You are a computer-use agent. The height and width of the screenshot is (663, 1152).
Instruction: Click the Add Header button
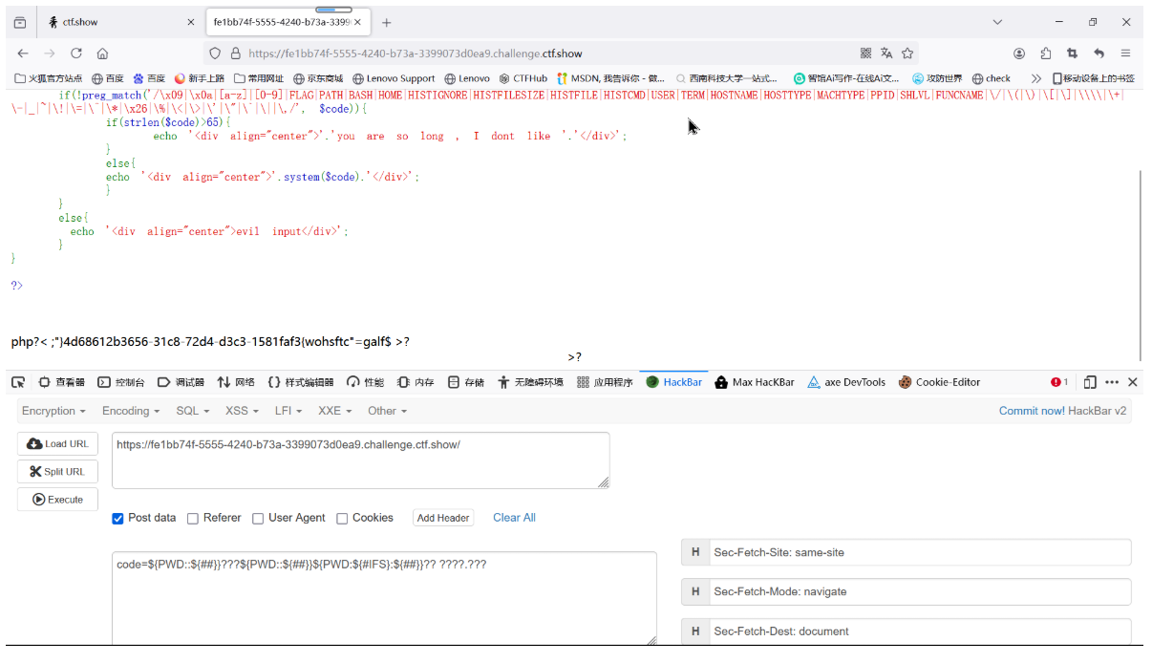pyautogui.click(x=443, y=518)
